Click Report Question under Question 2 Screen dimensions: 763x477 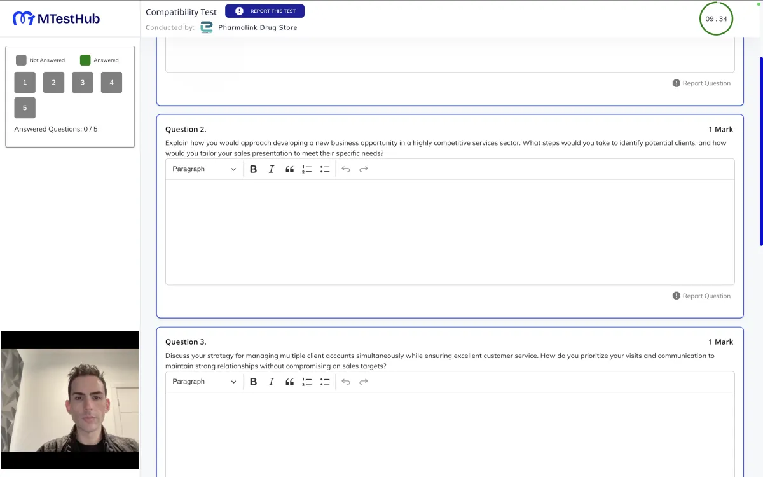coord(701,296)
